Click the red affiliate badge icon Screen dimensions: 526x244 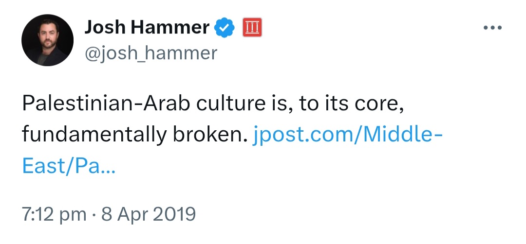click(x=252, y=27)
